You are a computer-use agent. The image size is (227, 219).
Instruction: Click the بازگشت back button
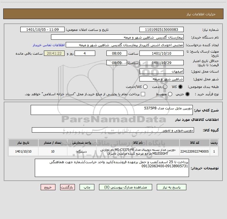tap(68, 187)
